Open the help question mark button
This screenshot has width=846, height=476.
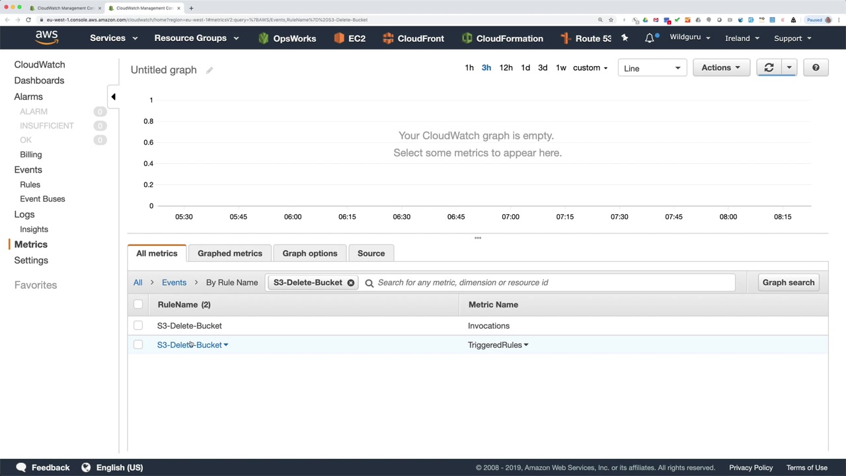coord(816,67)
